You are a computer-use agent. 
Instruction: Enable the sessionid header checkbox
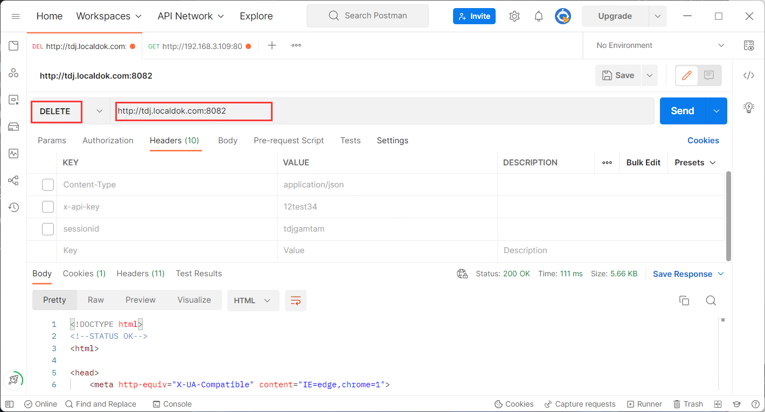click(x=48, y=229)
